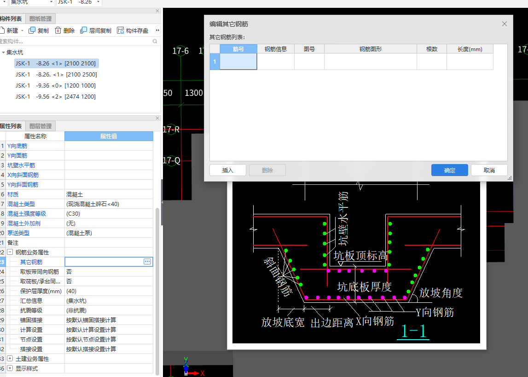
Task: Open the toolbar overflow arrows beside 构件存盘
Action: tap(157, 30)
